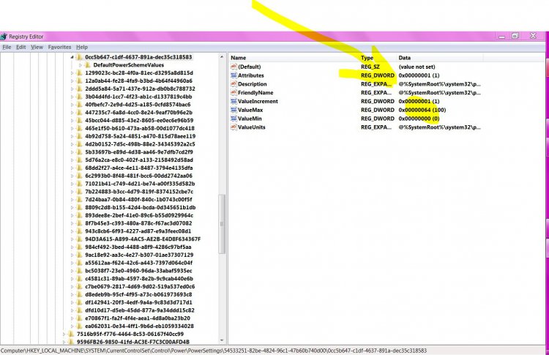Select the ValueIncrement DWORD icon
The height and width of the screenshot is (355, 549).
(x=234, y=101)
